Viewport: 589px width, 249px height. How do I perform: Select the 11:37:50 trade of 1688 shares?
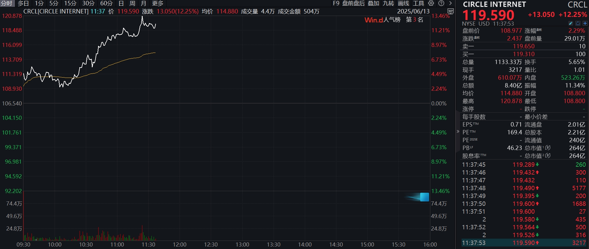[524, 204]
